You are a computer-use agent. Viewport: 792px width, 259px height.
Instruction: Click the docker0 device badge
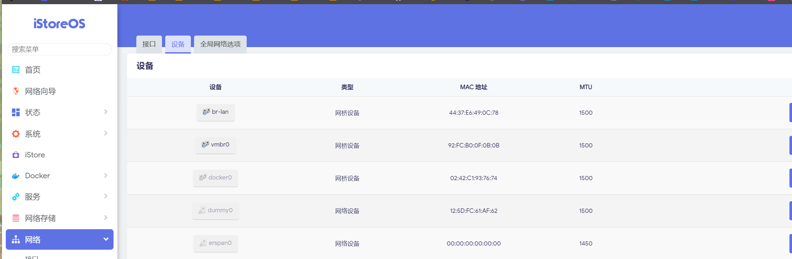coord(216,178)
